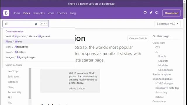The height and width of the screenshot is (105, 187).
Task: Click the newer version of Bootstrap banner
Action: pos(91,4)
